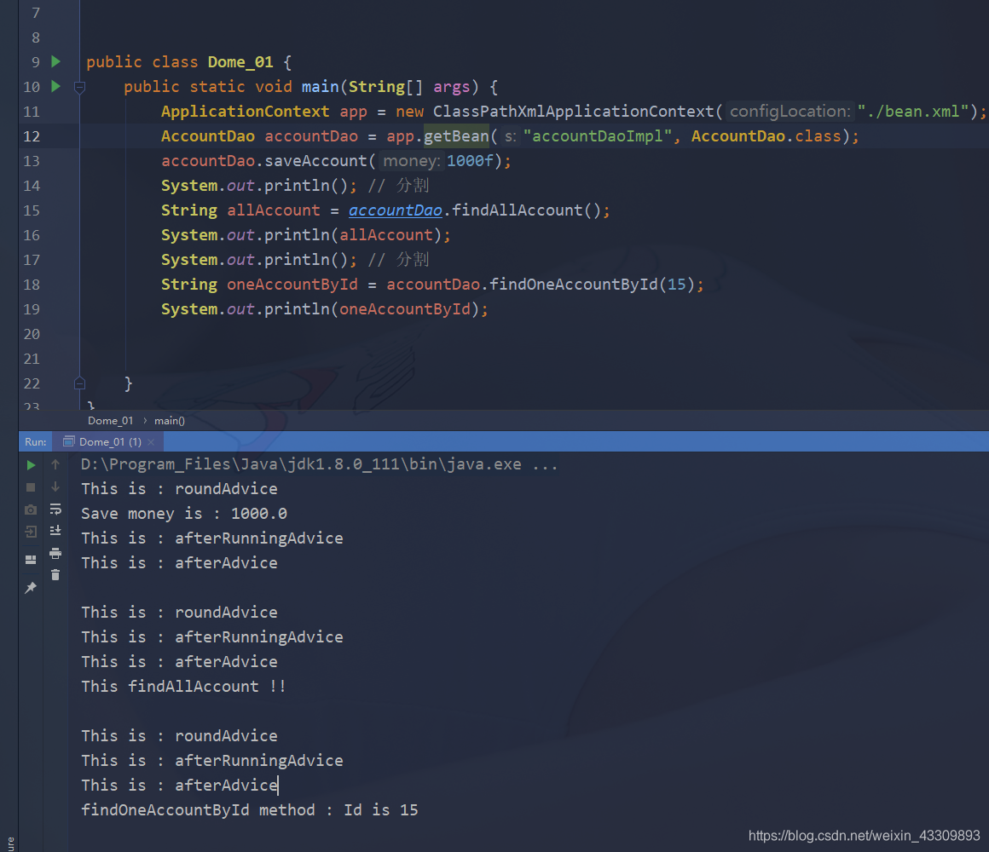989x852 pixels.
Task: Click console line 'Save money is : 1000.0'
Action: coord(184,514)
